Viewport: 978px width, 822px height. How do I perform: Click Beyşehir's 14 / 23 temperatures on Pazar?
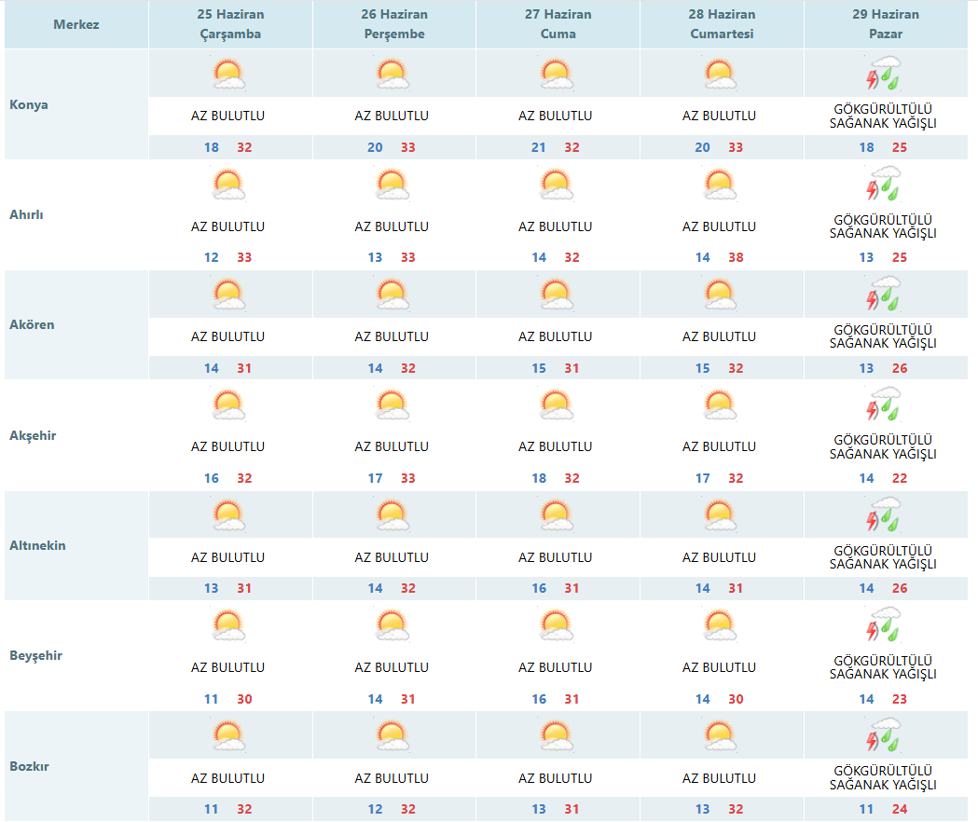click(883, 699)
